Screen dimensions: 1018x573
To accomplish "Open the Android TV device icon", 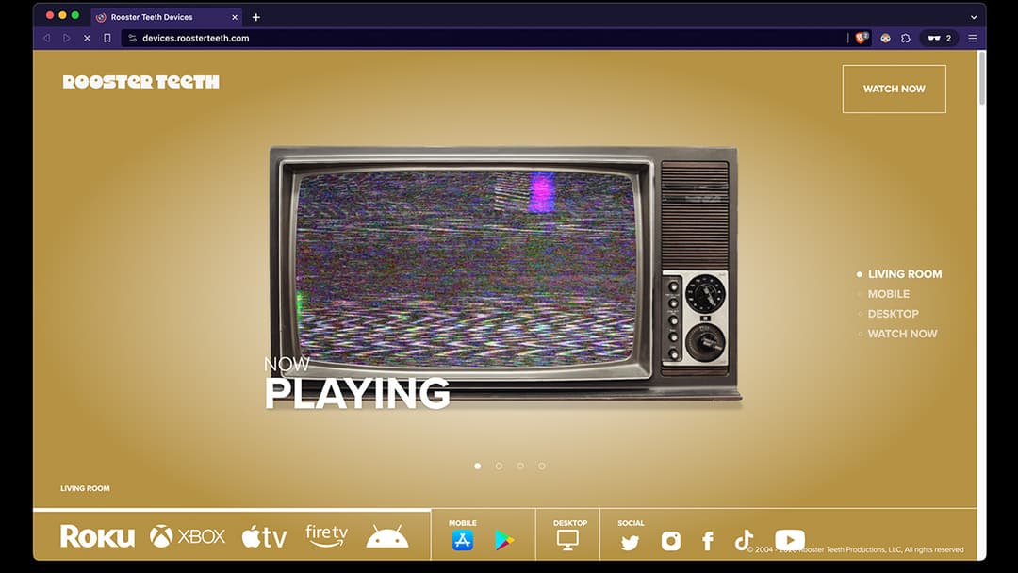I will (387, 536).
